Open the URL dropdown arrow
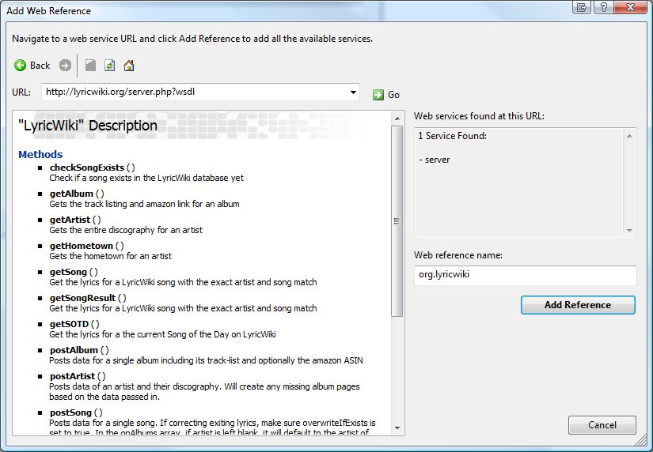 click(353, 92)
